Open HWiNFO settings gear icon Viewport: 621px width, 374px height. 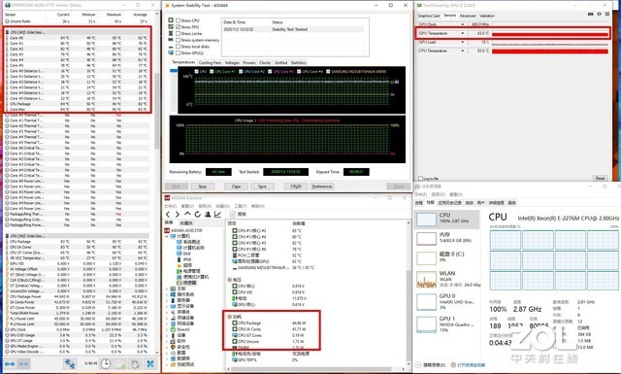point(136,363)
